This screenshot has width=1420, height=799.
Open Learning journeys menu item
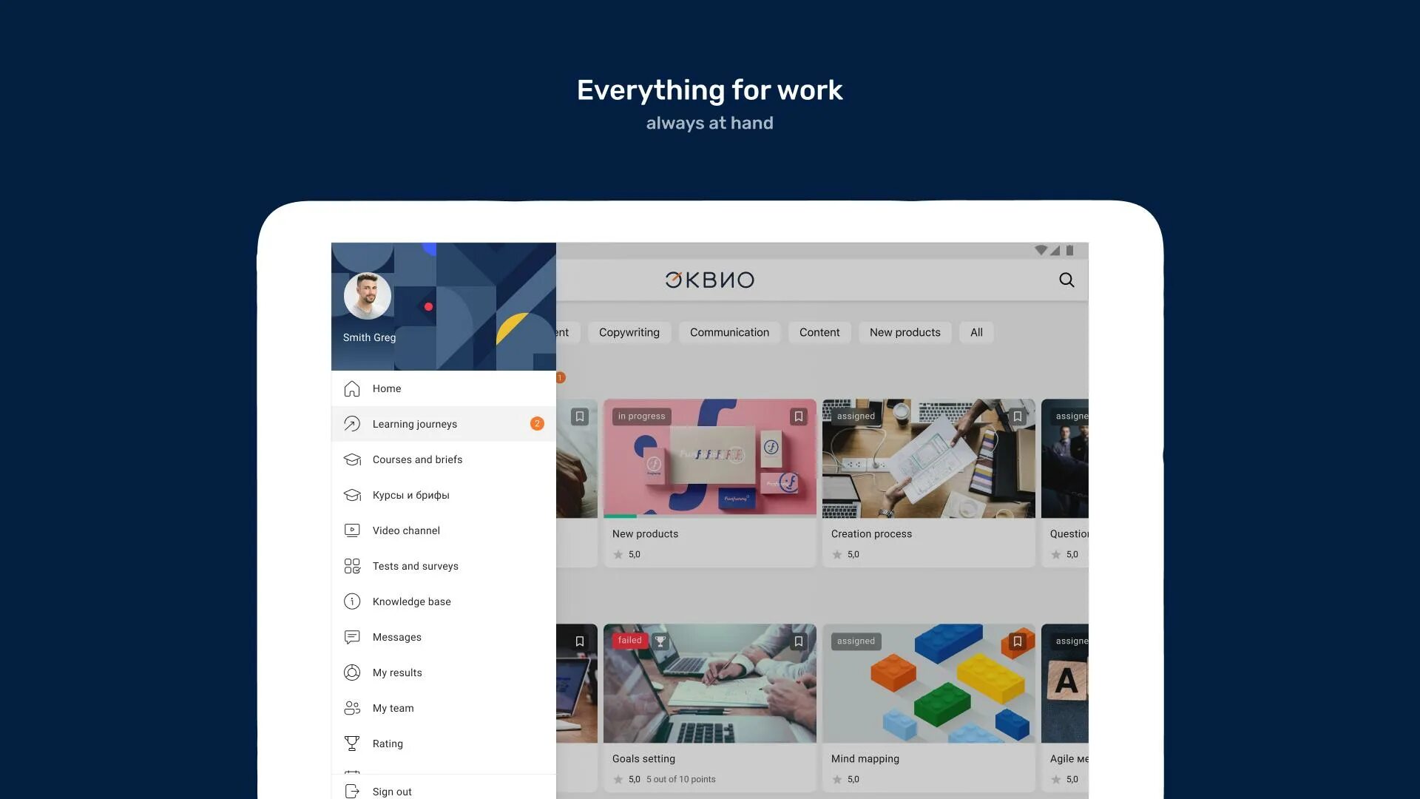[444, 424]
